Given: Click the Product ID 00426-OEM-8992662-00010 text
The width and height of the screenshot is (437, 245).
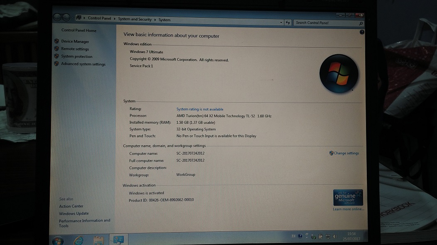Looking at the screenshot, I should pyautogui.click(x=161, y=200).
